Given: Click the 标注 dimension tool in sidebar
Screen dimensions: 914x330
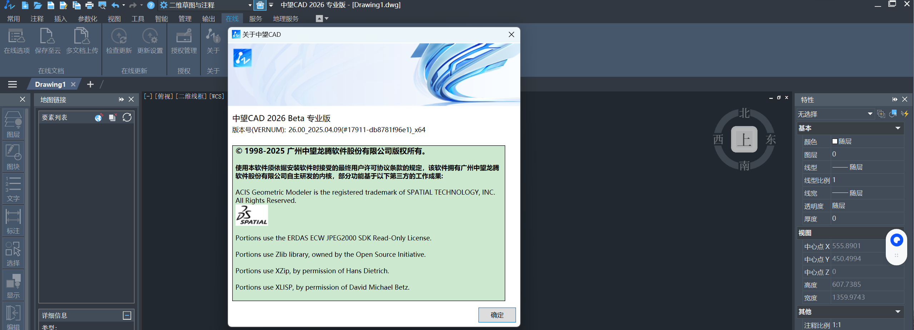Looking at the screenshot, I should (13, 221).
